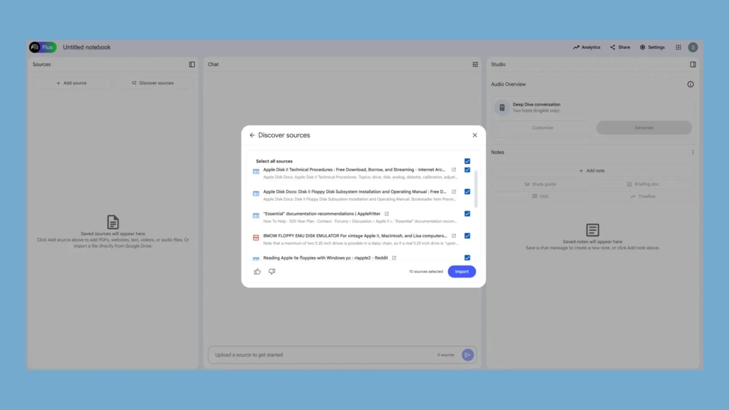Open Settings in the top bar

tap(652, 47)
